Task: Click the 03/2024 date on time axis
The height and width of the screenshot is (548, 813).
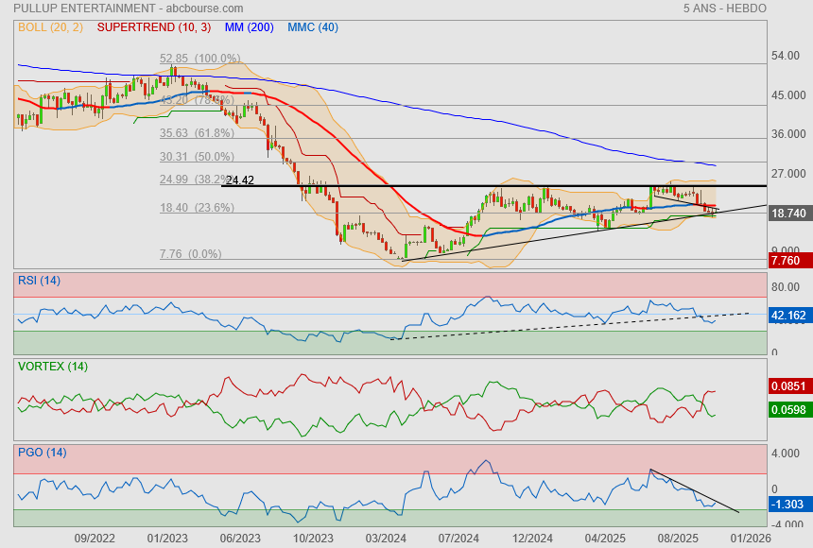Action: pyautogui.click(x=386, y=538)
